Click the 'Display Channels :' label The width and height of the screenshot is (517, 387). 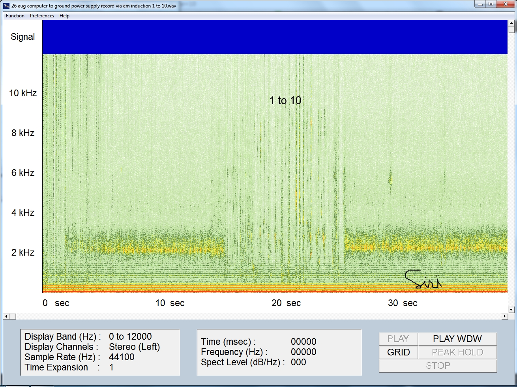pyautogui.click(x=62, y=347)
